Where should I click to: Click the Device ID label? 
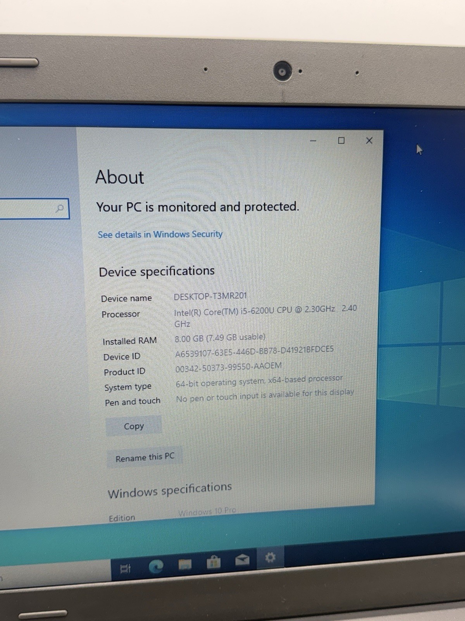click(x=122, y=357)
